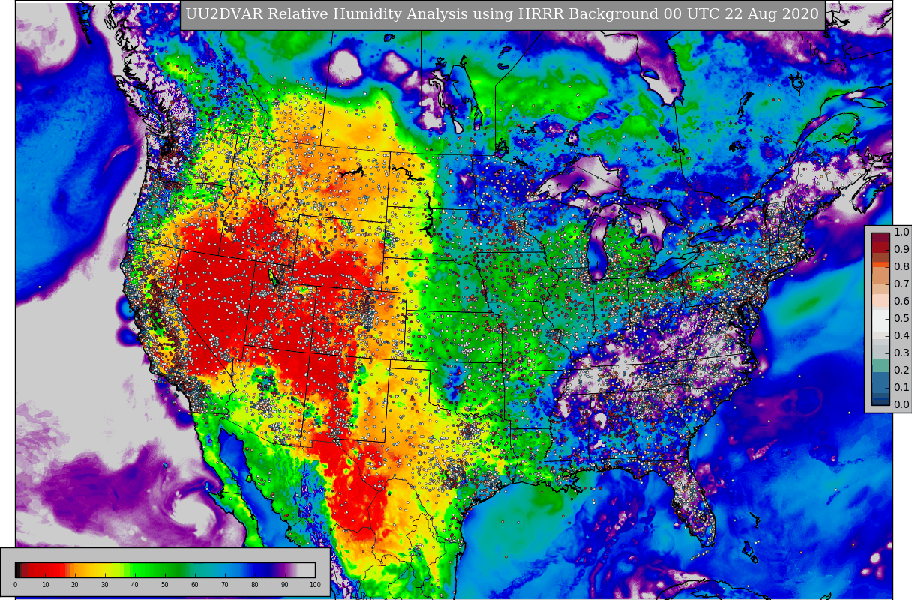Click the 20 tick label on humidity colorbar
This screenshot has height=600, width=912.
75,585
